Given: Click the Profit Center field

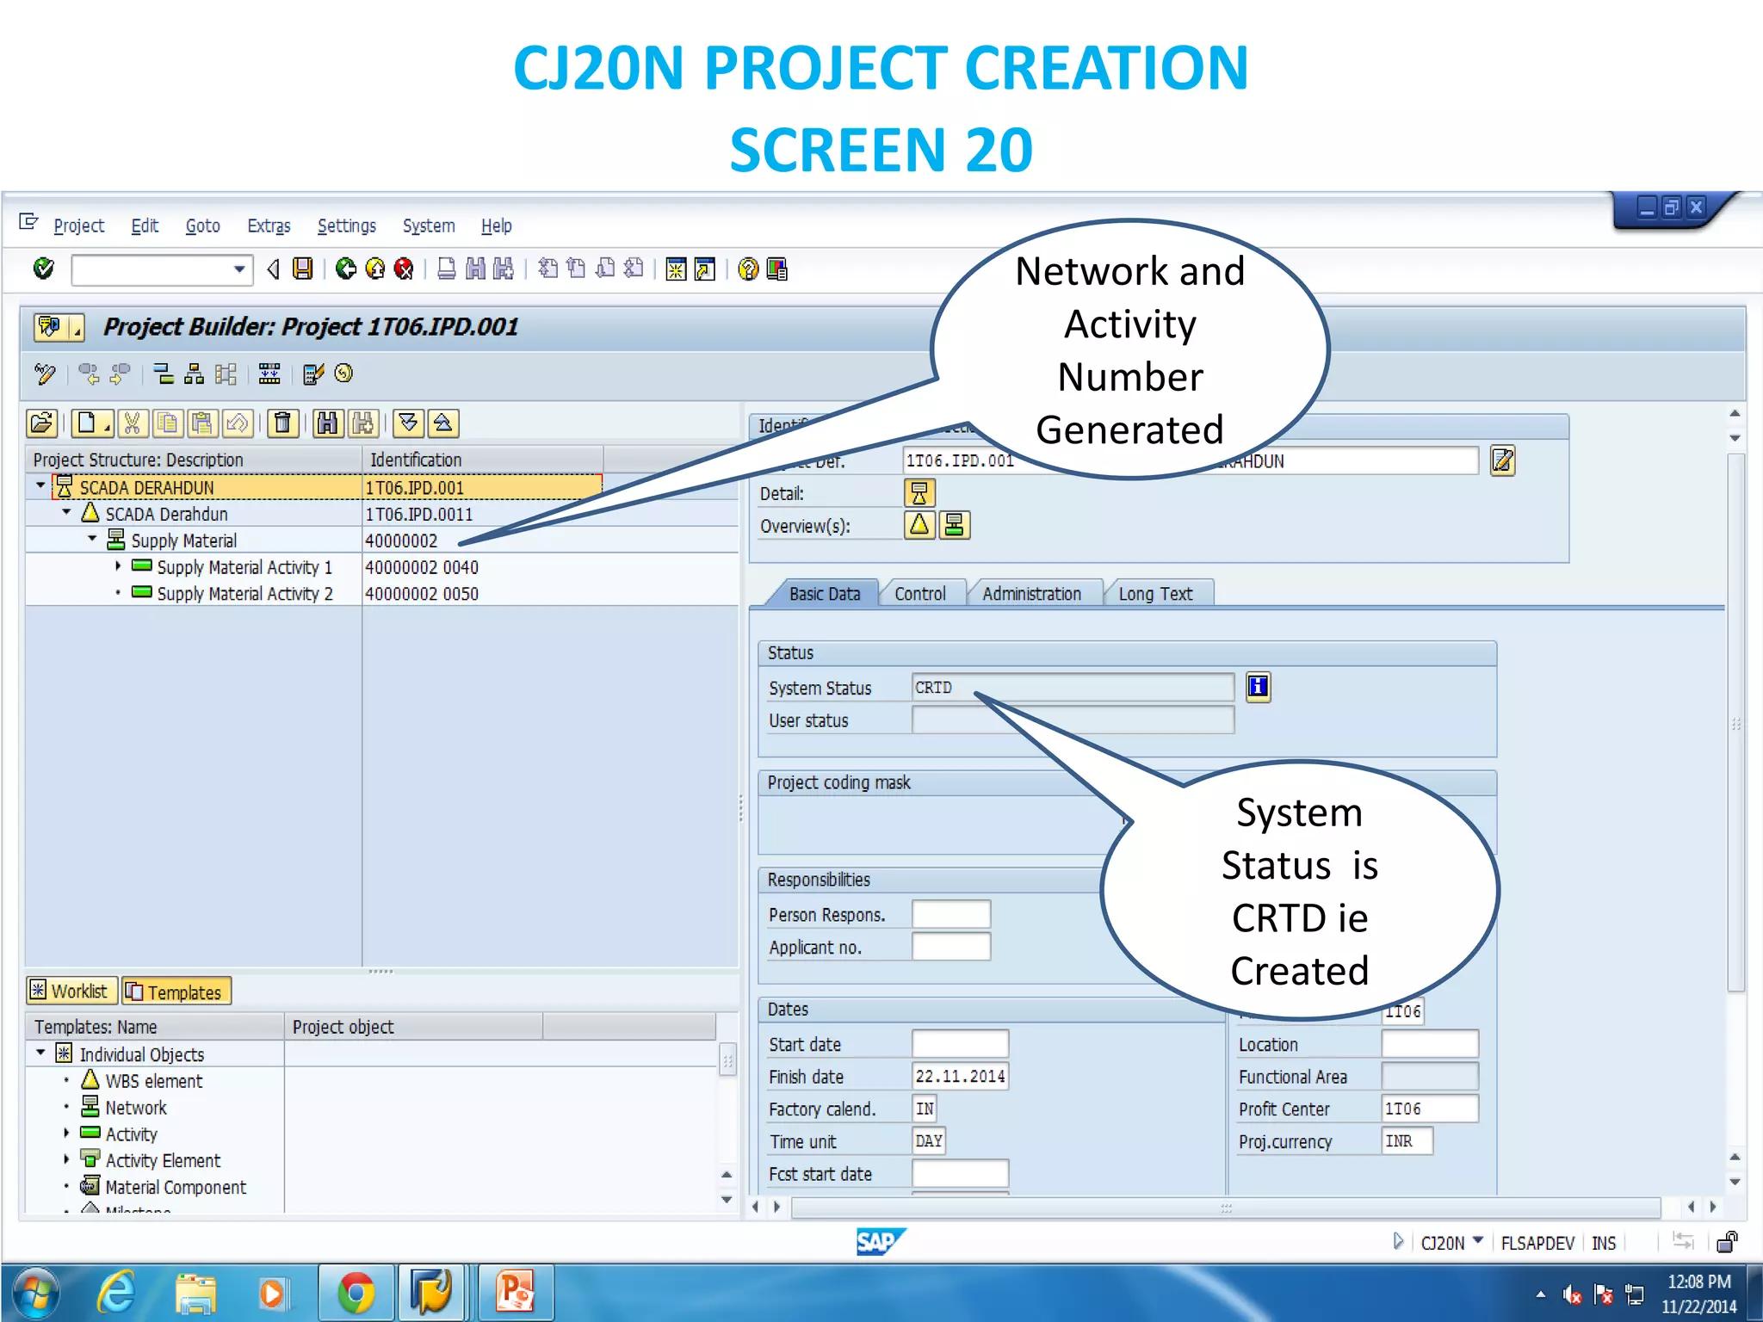Looking at the screenshot, I should [1430, 1109].
